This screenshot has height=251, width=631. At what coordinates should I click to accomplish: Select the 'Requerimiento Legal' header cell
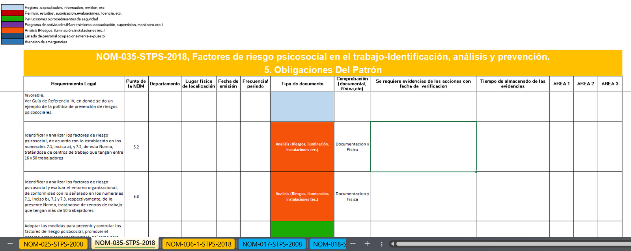[74, 84]
